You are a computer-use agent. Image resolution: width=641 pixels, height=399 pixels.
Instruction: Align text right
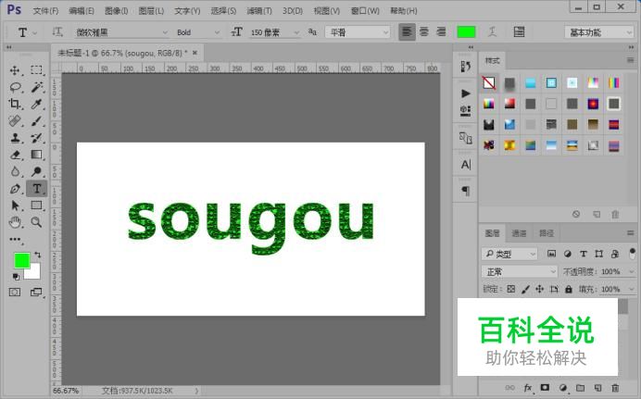coord(441,31)
